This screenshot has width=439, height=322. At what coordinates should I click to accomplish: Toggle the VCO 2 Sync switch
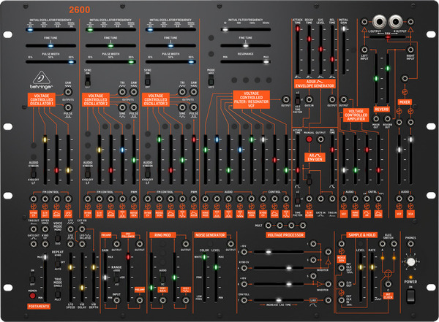click(88, 80)
